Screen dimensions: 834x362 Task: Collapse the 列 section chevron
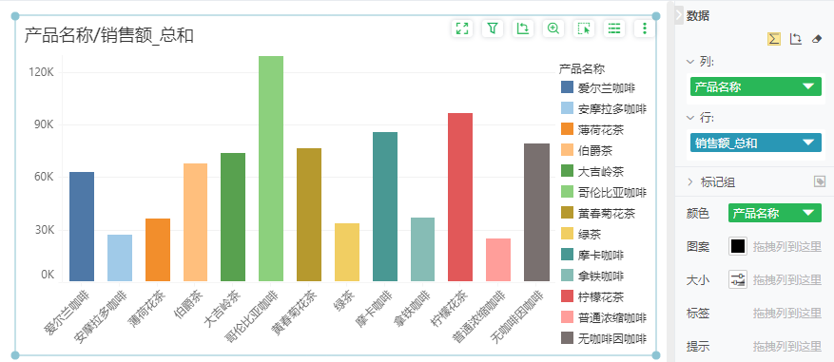pos(690,62)
